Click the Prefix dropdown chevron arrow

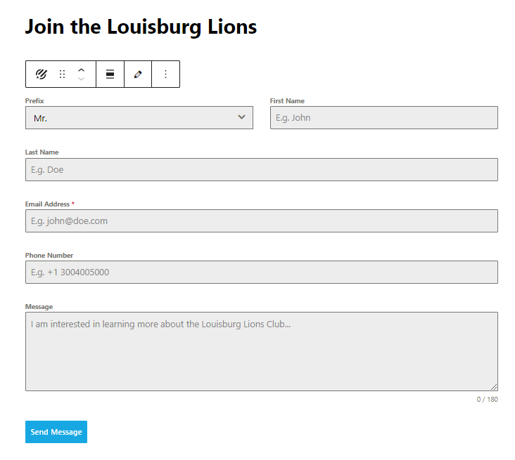click(x=242, y=117)
